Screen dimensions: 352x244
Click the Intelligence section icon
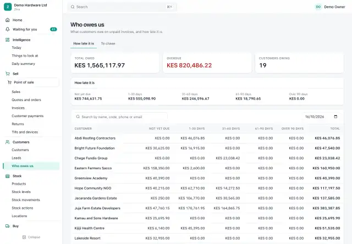[7, 40]
